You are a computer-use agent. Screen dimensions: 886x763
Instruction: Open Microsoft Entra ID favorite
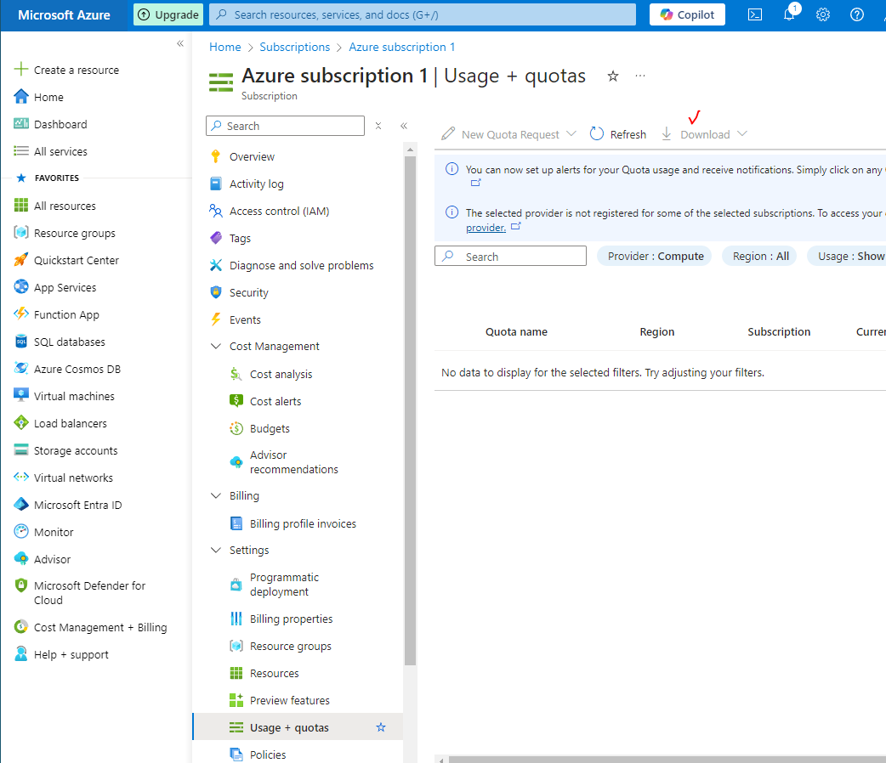[x=78, y=505]
